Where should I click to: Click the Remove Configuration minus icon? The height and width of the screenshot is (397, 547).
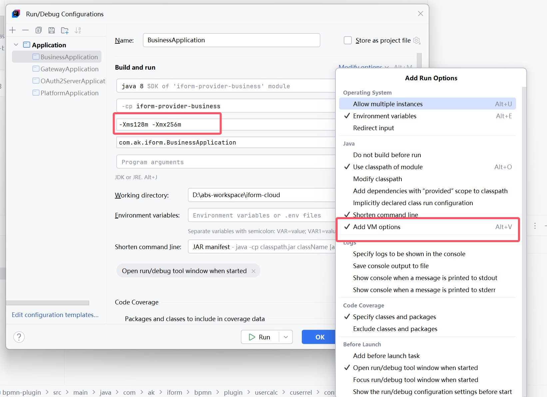point(25,30)
